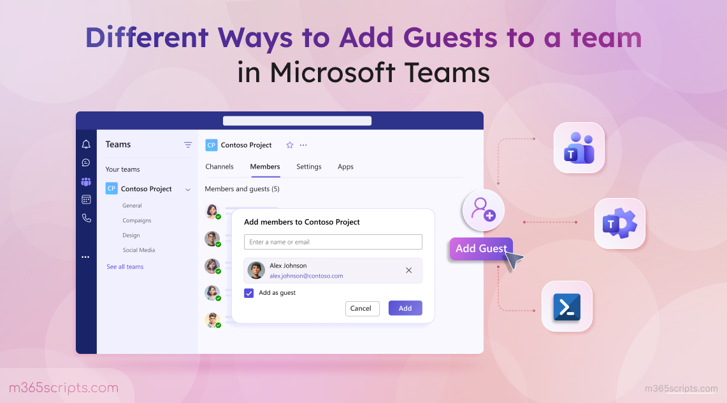Image resolution: width=727 pixels, height=403 pixels.
Task: Open the Design channel
Action: (x=131, y=236)
